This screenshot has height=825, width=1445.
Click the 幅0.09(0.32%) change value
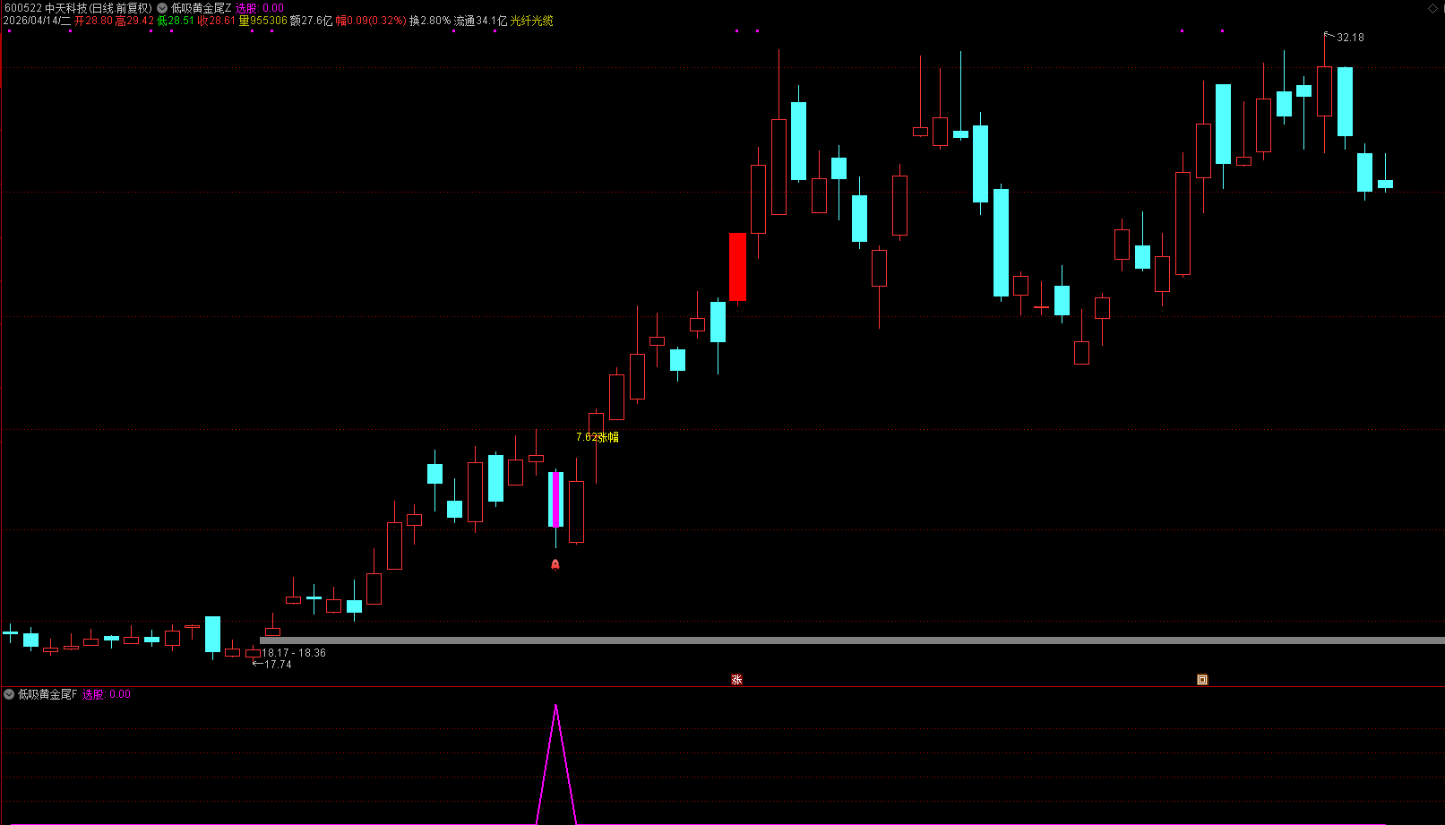click(371, 21)
